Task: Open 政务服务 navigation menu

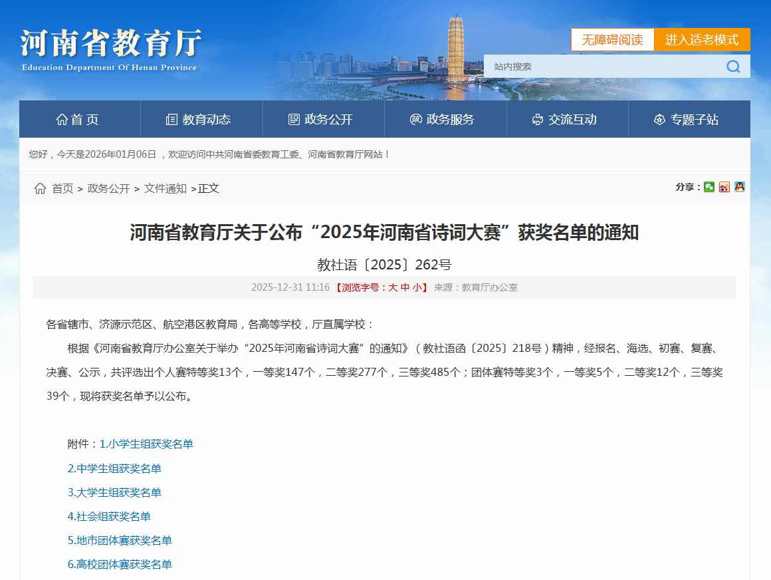Action: [x=443, y=120]
